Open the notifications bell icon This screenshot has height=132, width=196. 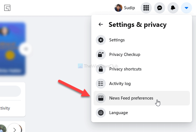173,8
